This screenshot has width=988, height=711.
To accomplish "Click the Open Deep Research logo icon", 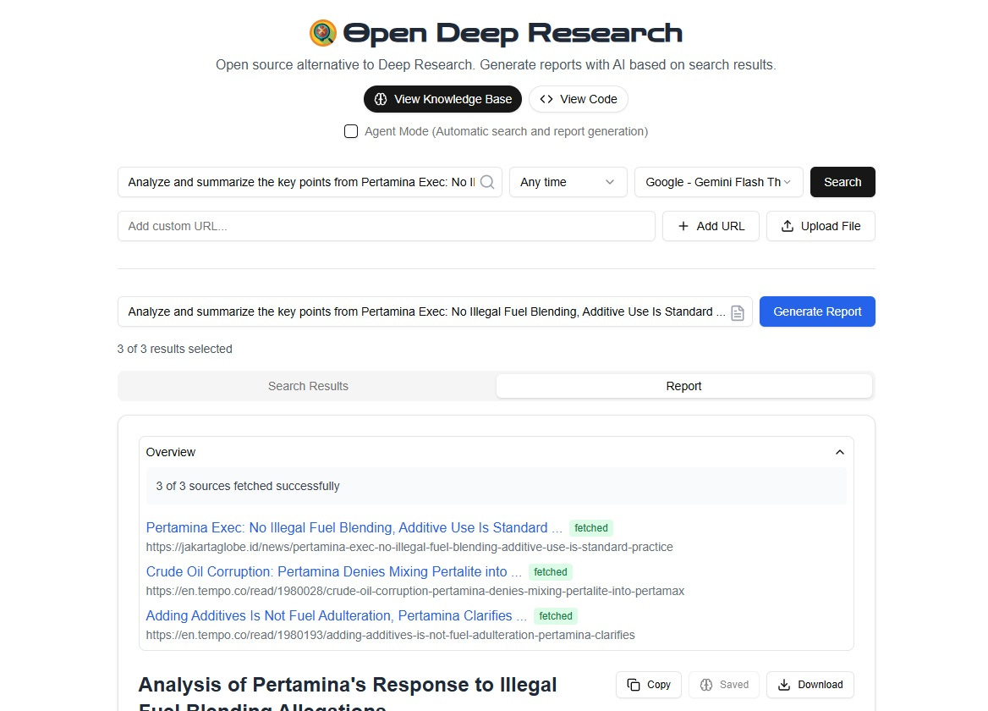I will [x=322, y=33].
